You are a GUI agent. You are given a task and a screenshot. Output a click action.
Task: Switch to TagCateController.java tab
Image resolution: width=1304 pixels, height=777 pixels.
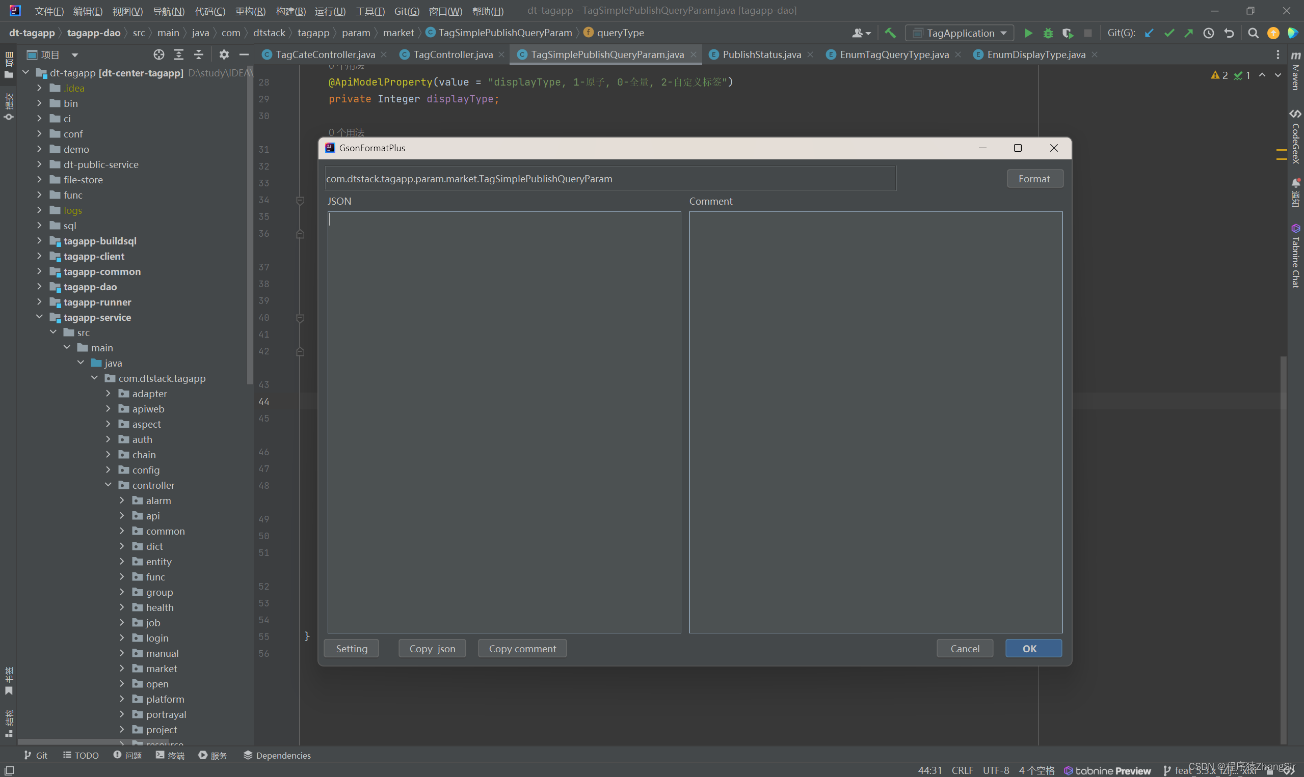[x=325, y=54]
